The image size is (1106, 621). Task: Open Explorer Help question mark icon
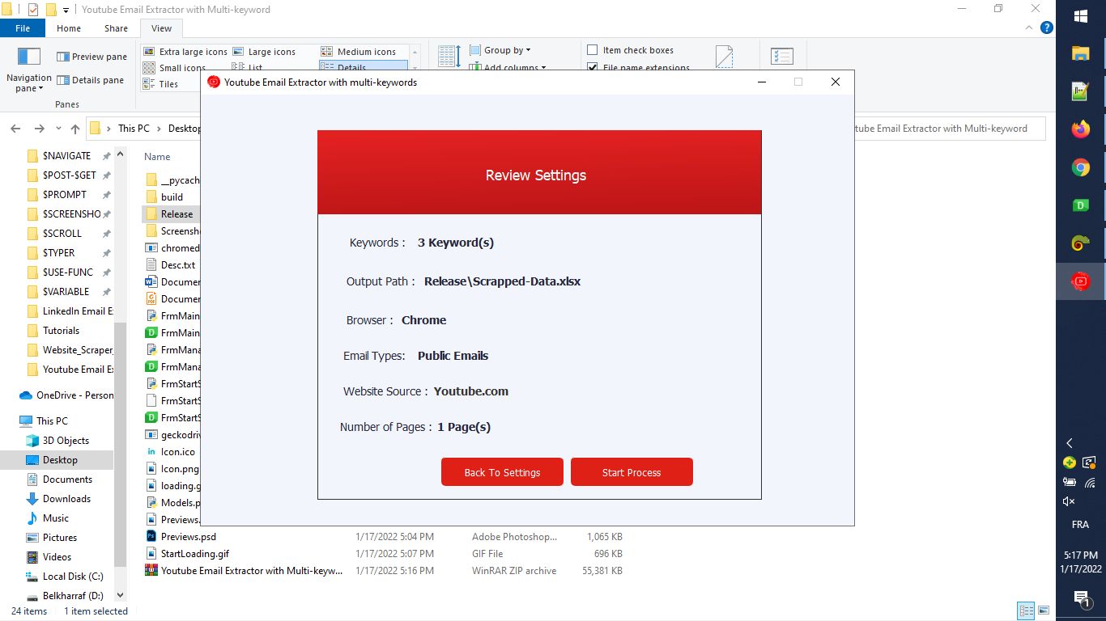tap(1046, 27)
